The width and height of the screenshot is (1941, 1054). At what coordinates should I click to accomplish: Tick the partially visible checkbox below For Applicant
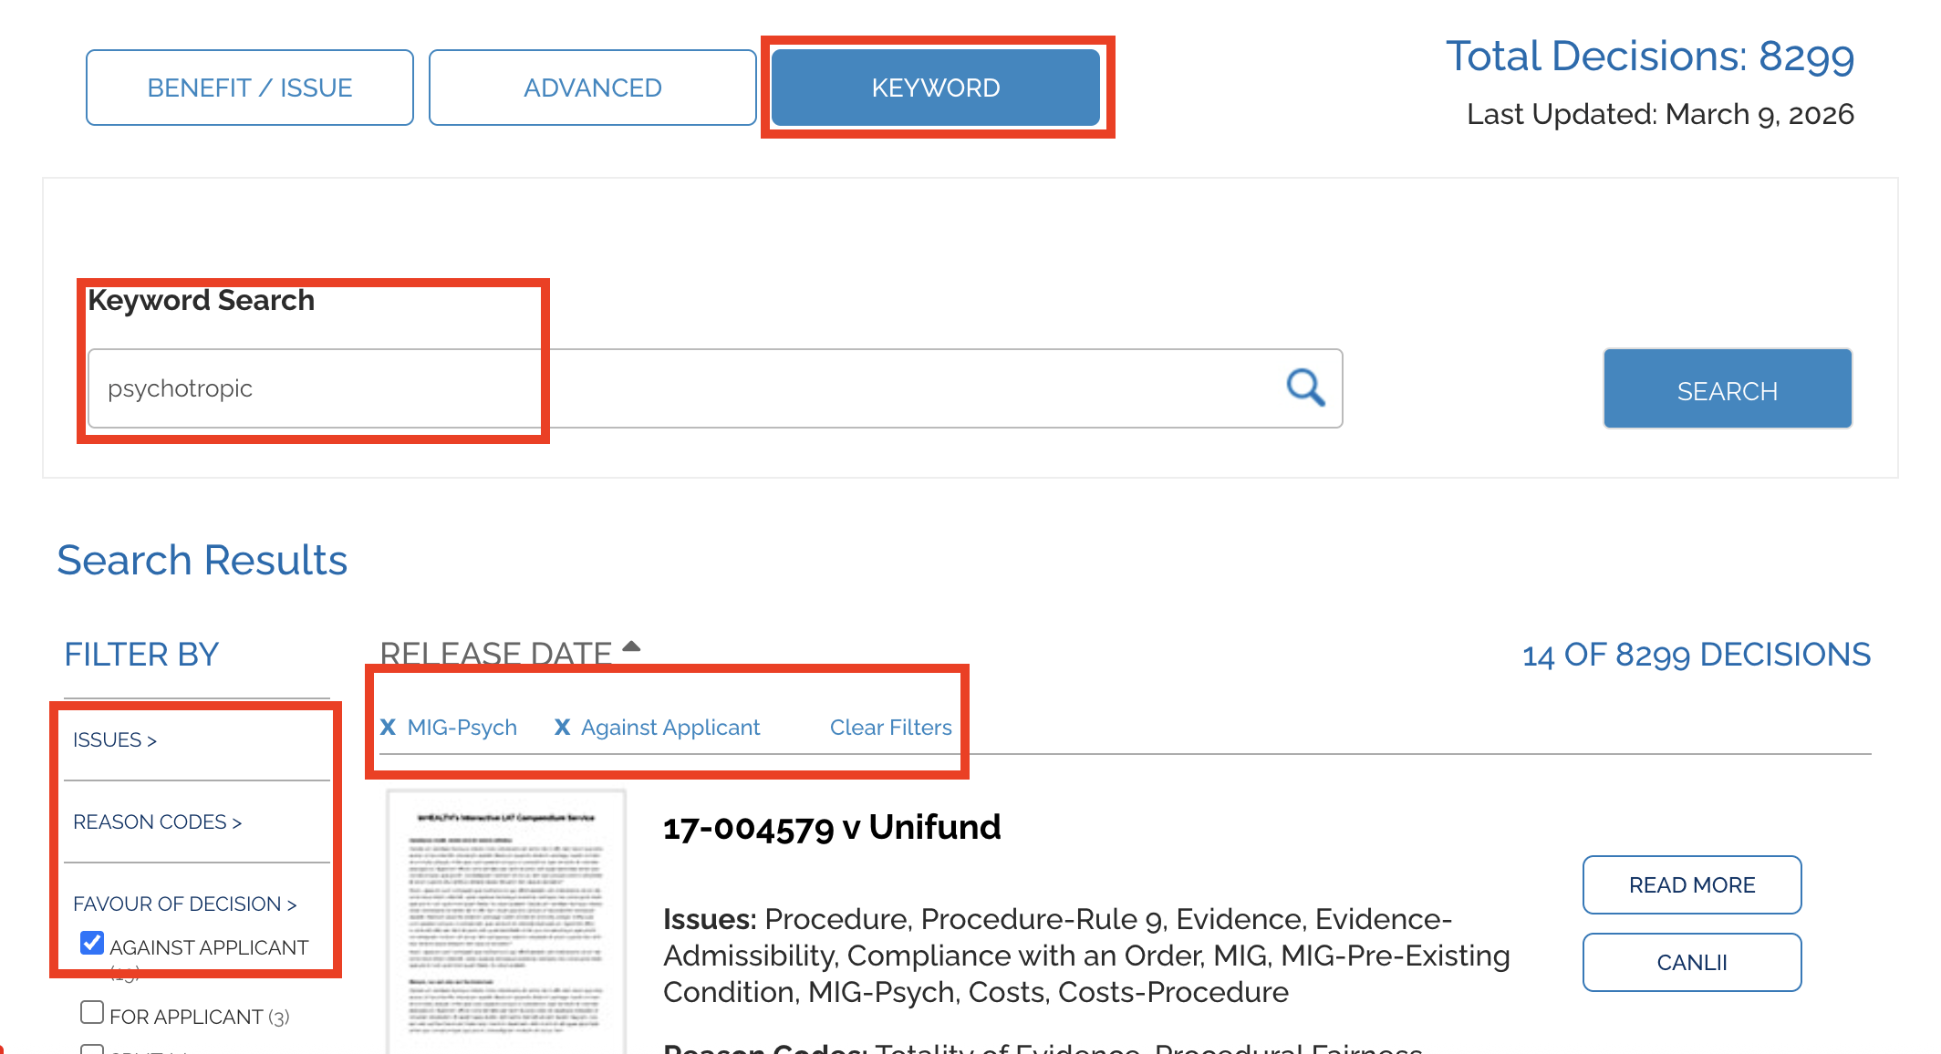(92, 1049)
